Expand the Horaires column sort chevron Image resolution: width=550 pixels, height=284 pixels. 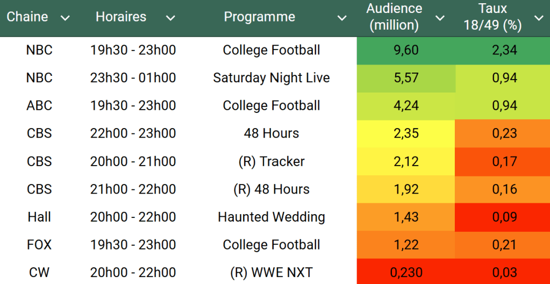pyautogui.click(x=170, y=18)
